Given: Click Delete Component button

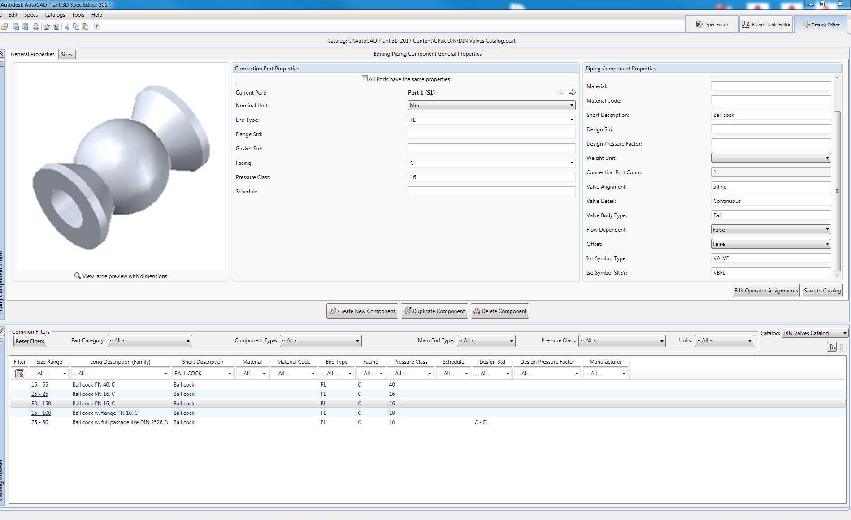Looking at the screenshot, I should click(500, 311).
